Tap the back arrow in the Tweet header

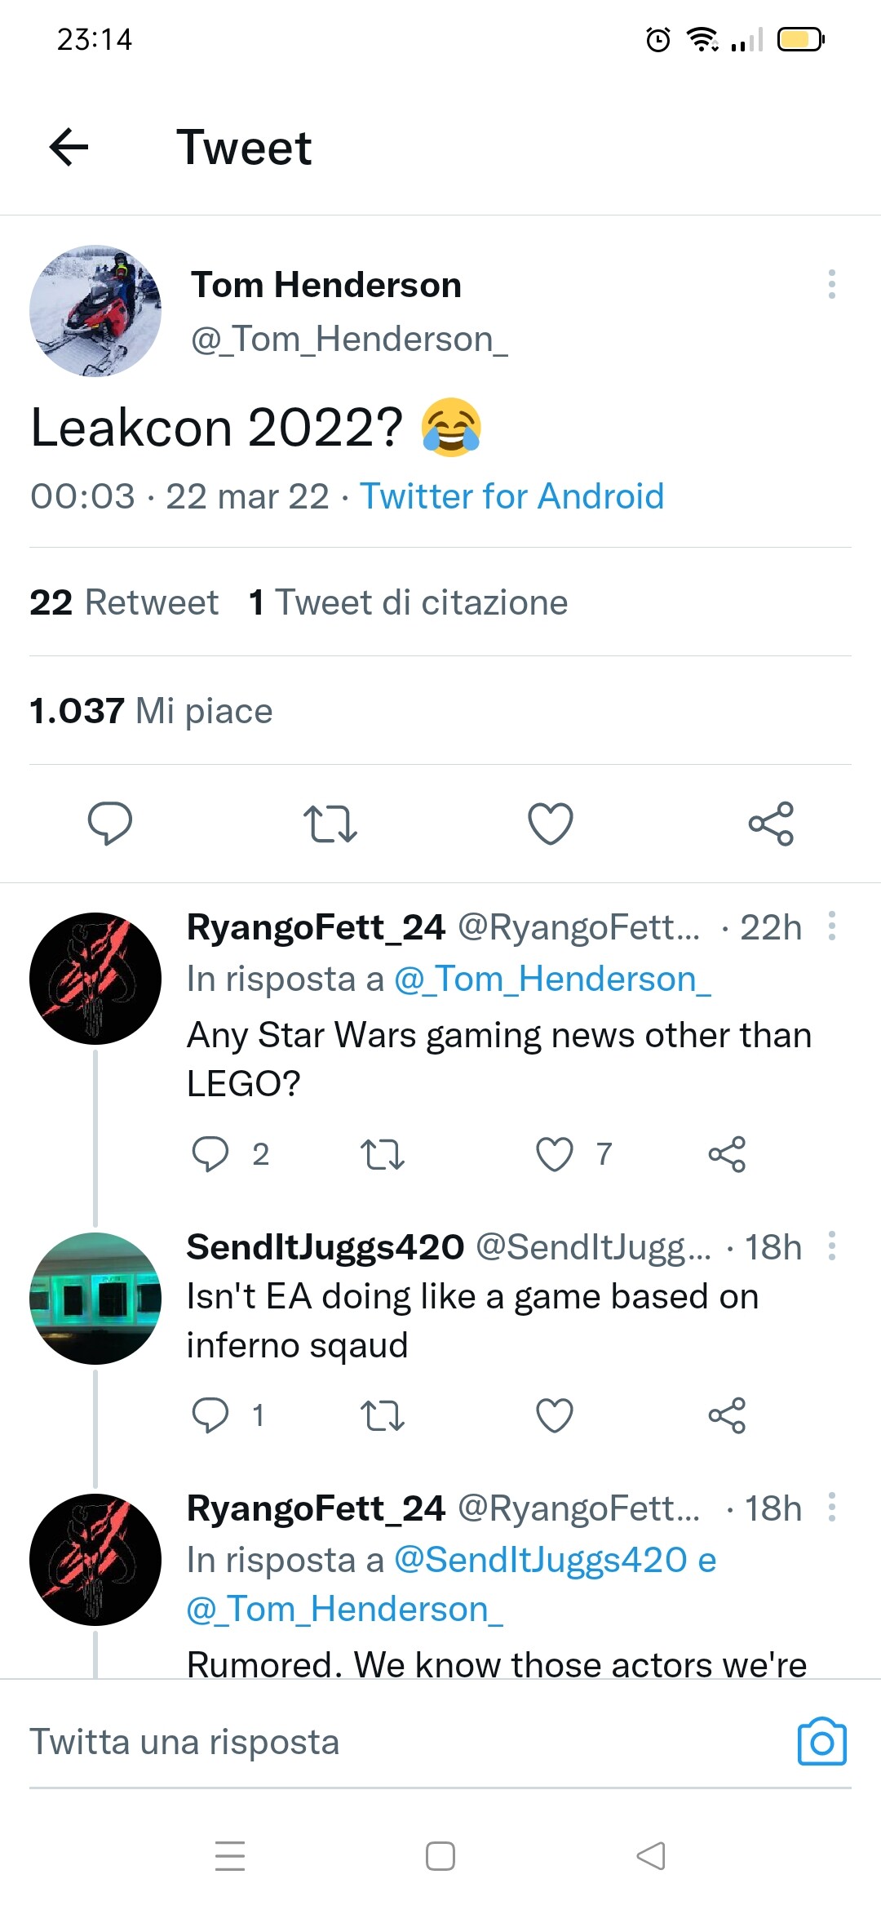[x=69, y=147]
